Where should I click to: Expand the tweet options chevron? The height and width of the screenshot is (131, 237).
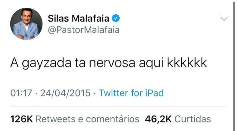(224, 19)
